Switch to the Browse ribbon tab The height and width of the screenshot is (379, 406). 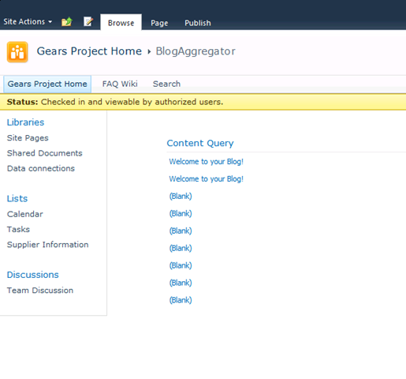[121, 23]
